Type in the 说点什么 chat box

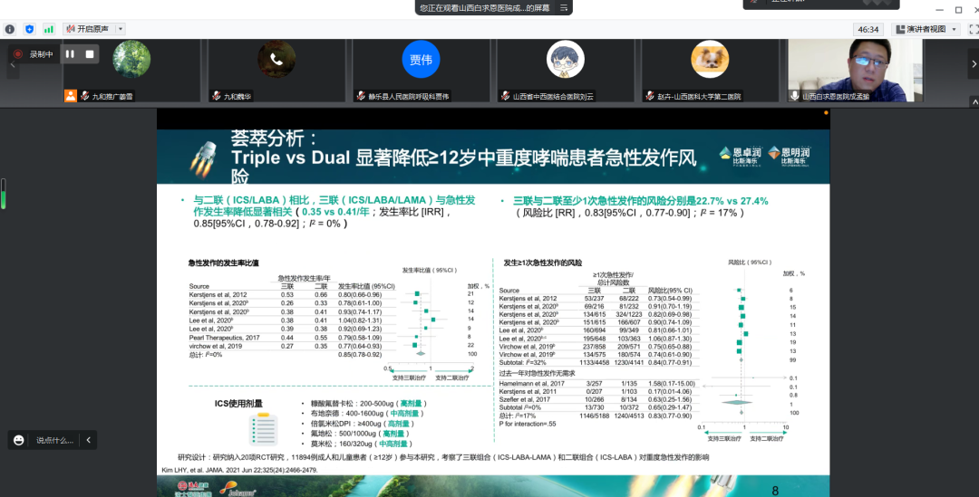click(54, 440)
